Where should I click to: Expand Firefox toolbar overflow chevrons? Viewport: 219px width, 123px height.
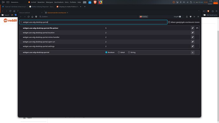194,16
